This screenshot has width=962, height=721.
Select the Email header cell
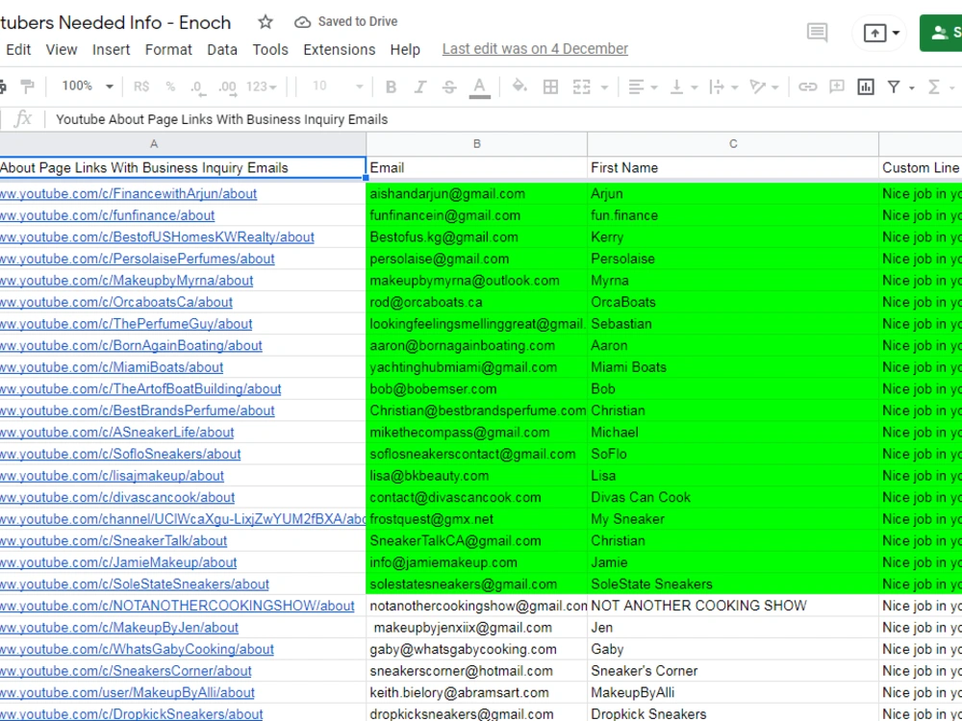pos(477,168)
